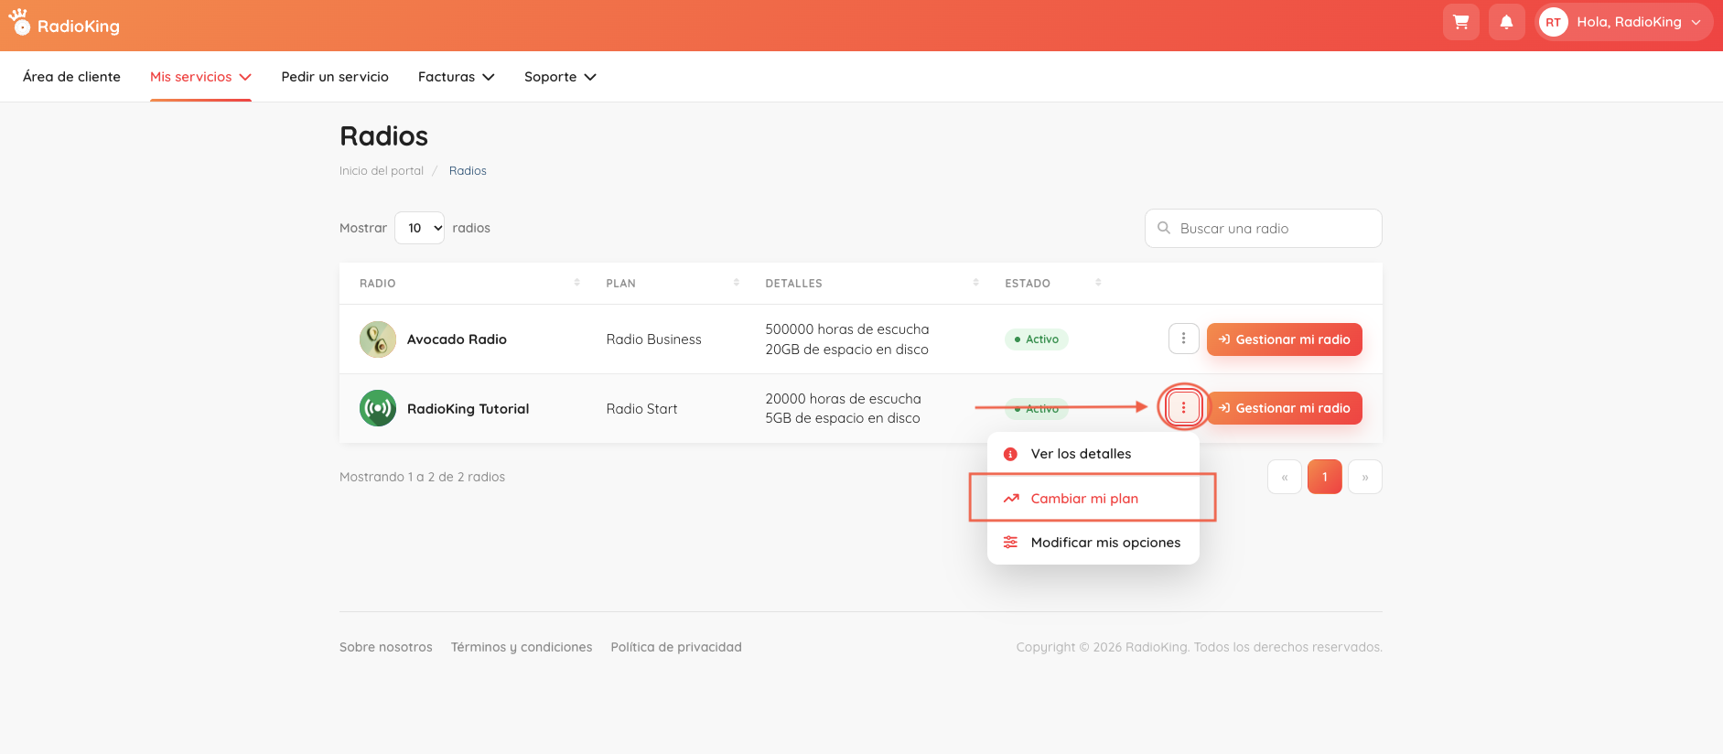1723x754 pixels.
Task: Click the Avocado Radio avatar
Action: (x=378, y=339)
